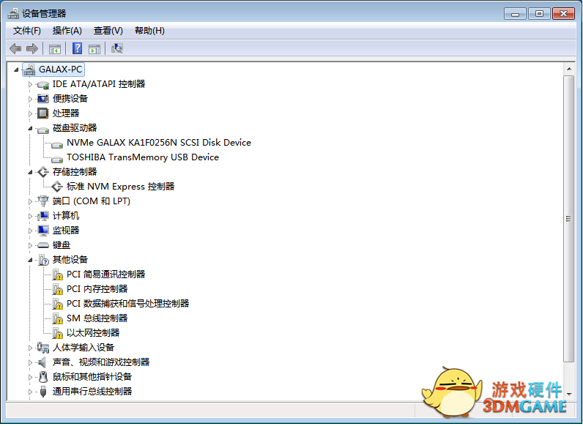The image size is (583, 426).
Task: Click the 标准 NVM Express 控制器 icon
Action: (57, 187)
